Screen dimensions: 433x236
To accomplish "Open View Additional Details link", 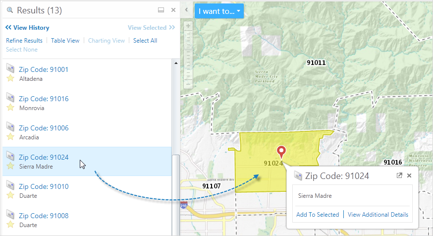I will tap(378, 215).
